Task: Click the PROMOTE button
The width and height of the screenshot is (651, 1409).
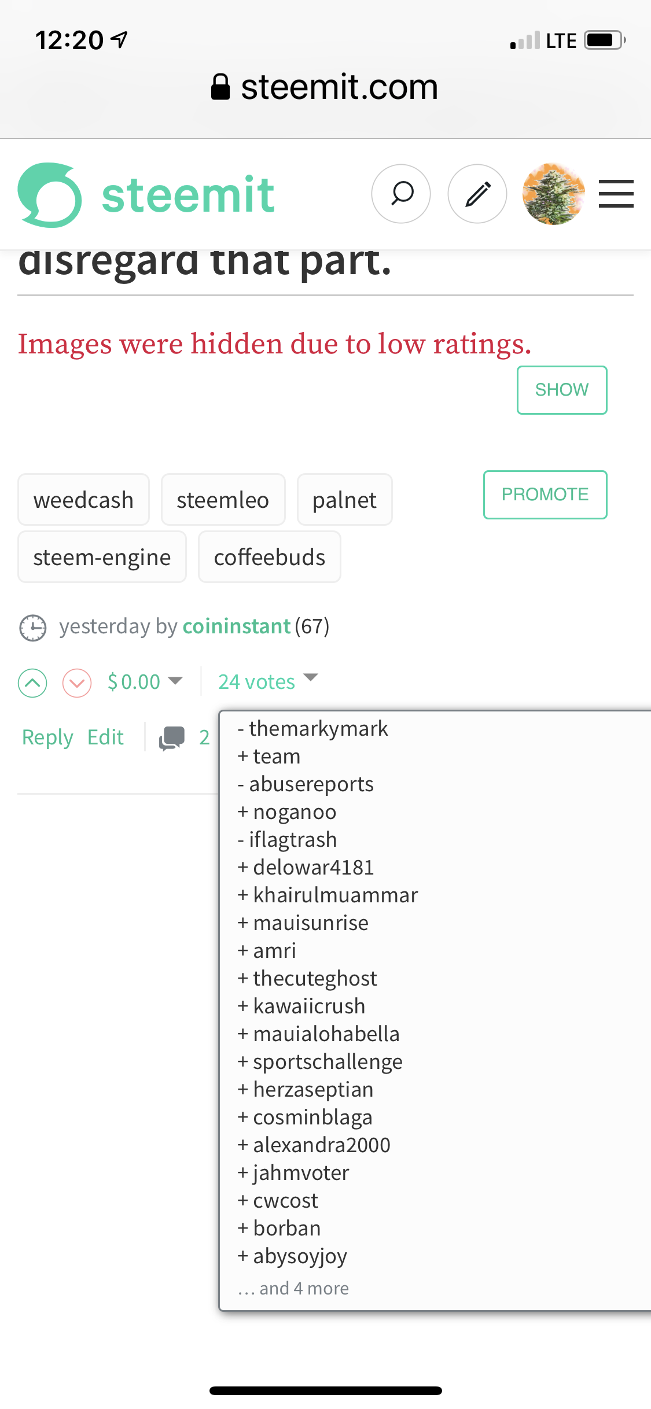Action: coord(545,495)
